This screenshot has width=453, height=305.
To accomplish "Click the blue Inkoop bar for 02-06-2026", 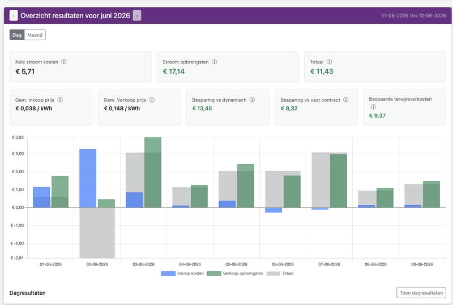I will [88, 178].
